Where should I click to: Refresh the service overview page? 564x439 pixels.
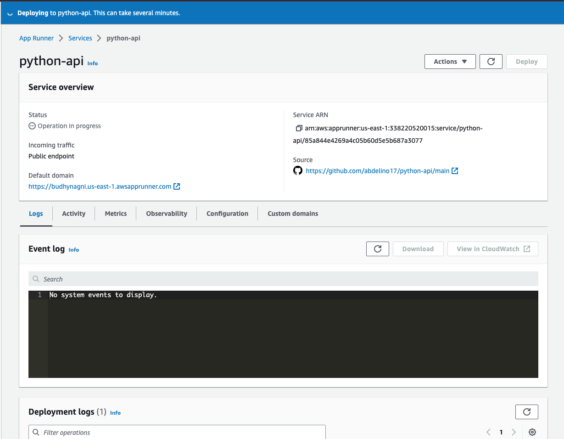coord(491,61)
